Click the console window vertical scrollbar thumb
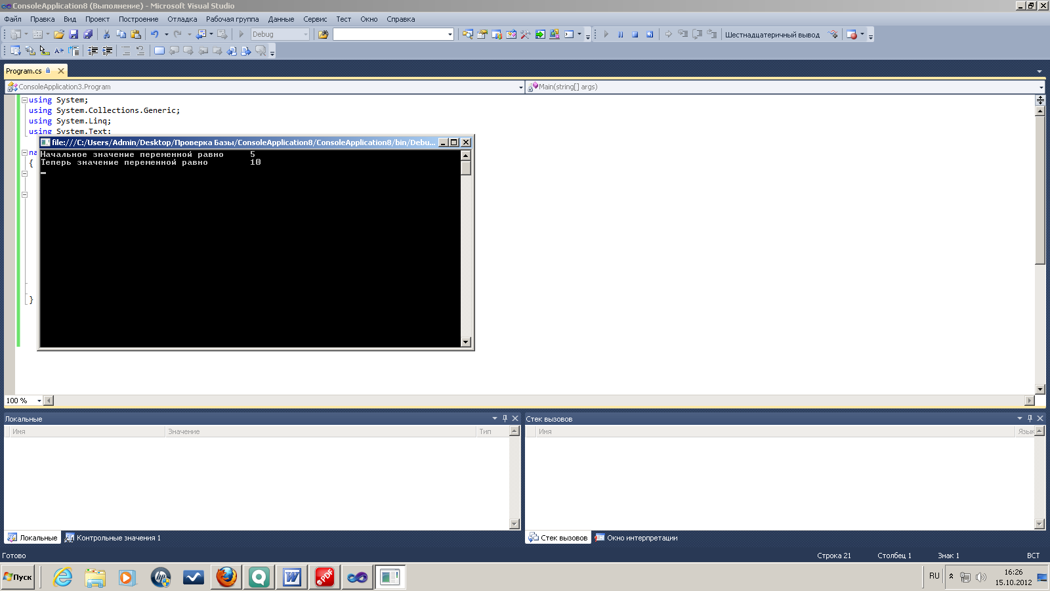The image size is (1050, 591). tap(466, 168)
